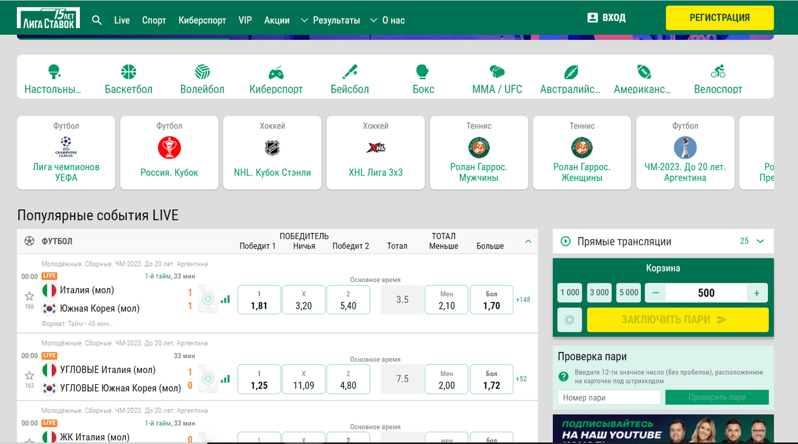This screenshot has height=444, width=798.
Task: Star the corners УГЛОВЫЕ Italy match
Action: click(x=29, y=376)
